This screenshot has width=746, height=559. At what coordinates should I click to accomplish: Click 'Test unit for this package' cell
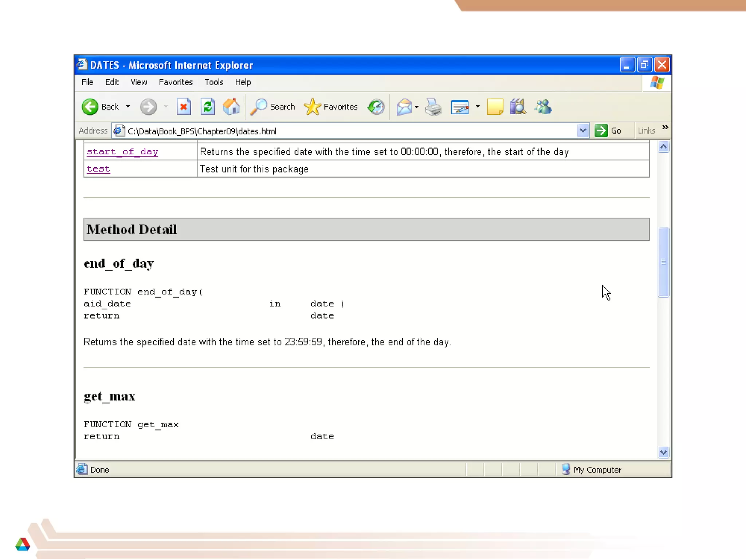[423, 169]
